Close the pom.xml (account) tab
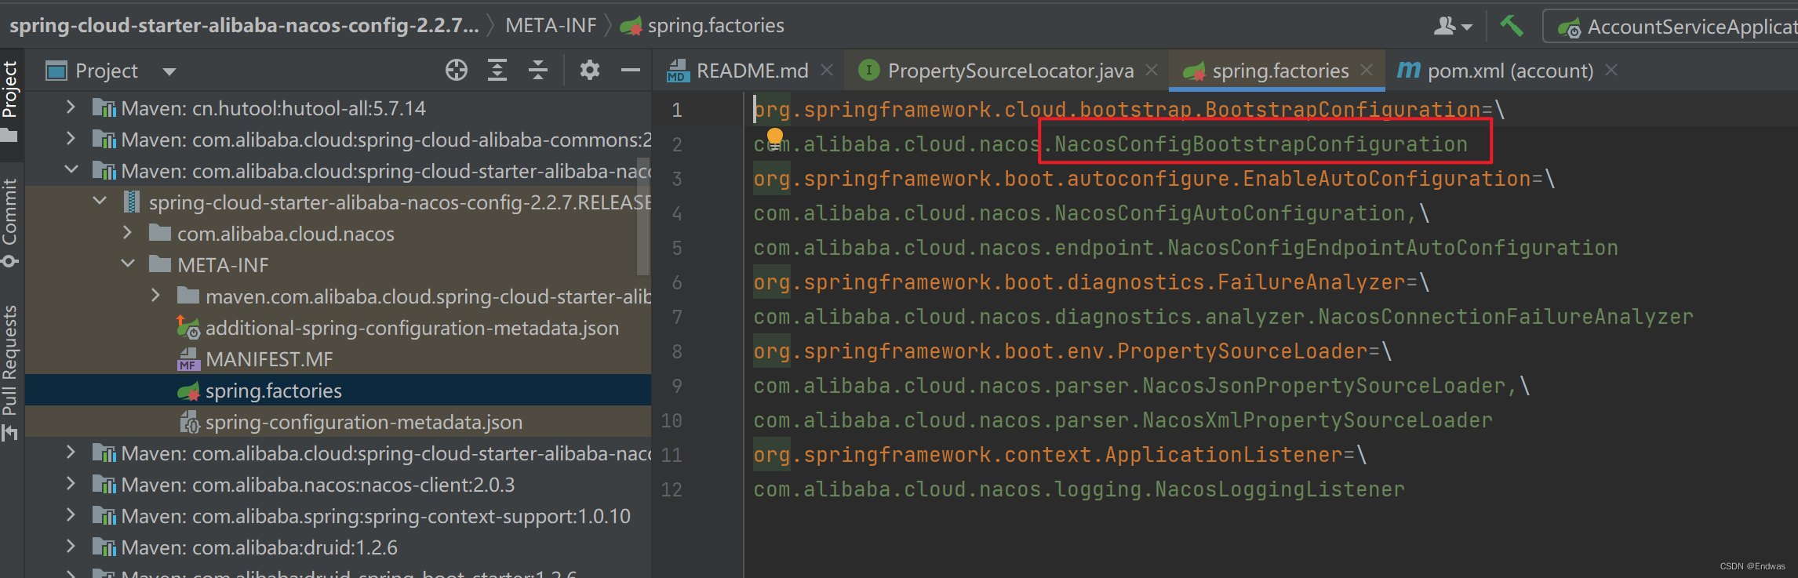Screen dimensions: 1798x578 click(1611, 71)
